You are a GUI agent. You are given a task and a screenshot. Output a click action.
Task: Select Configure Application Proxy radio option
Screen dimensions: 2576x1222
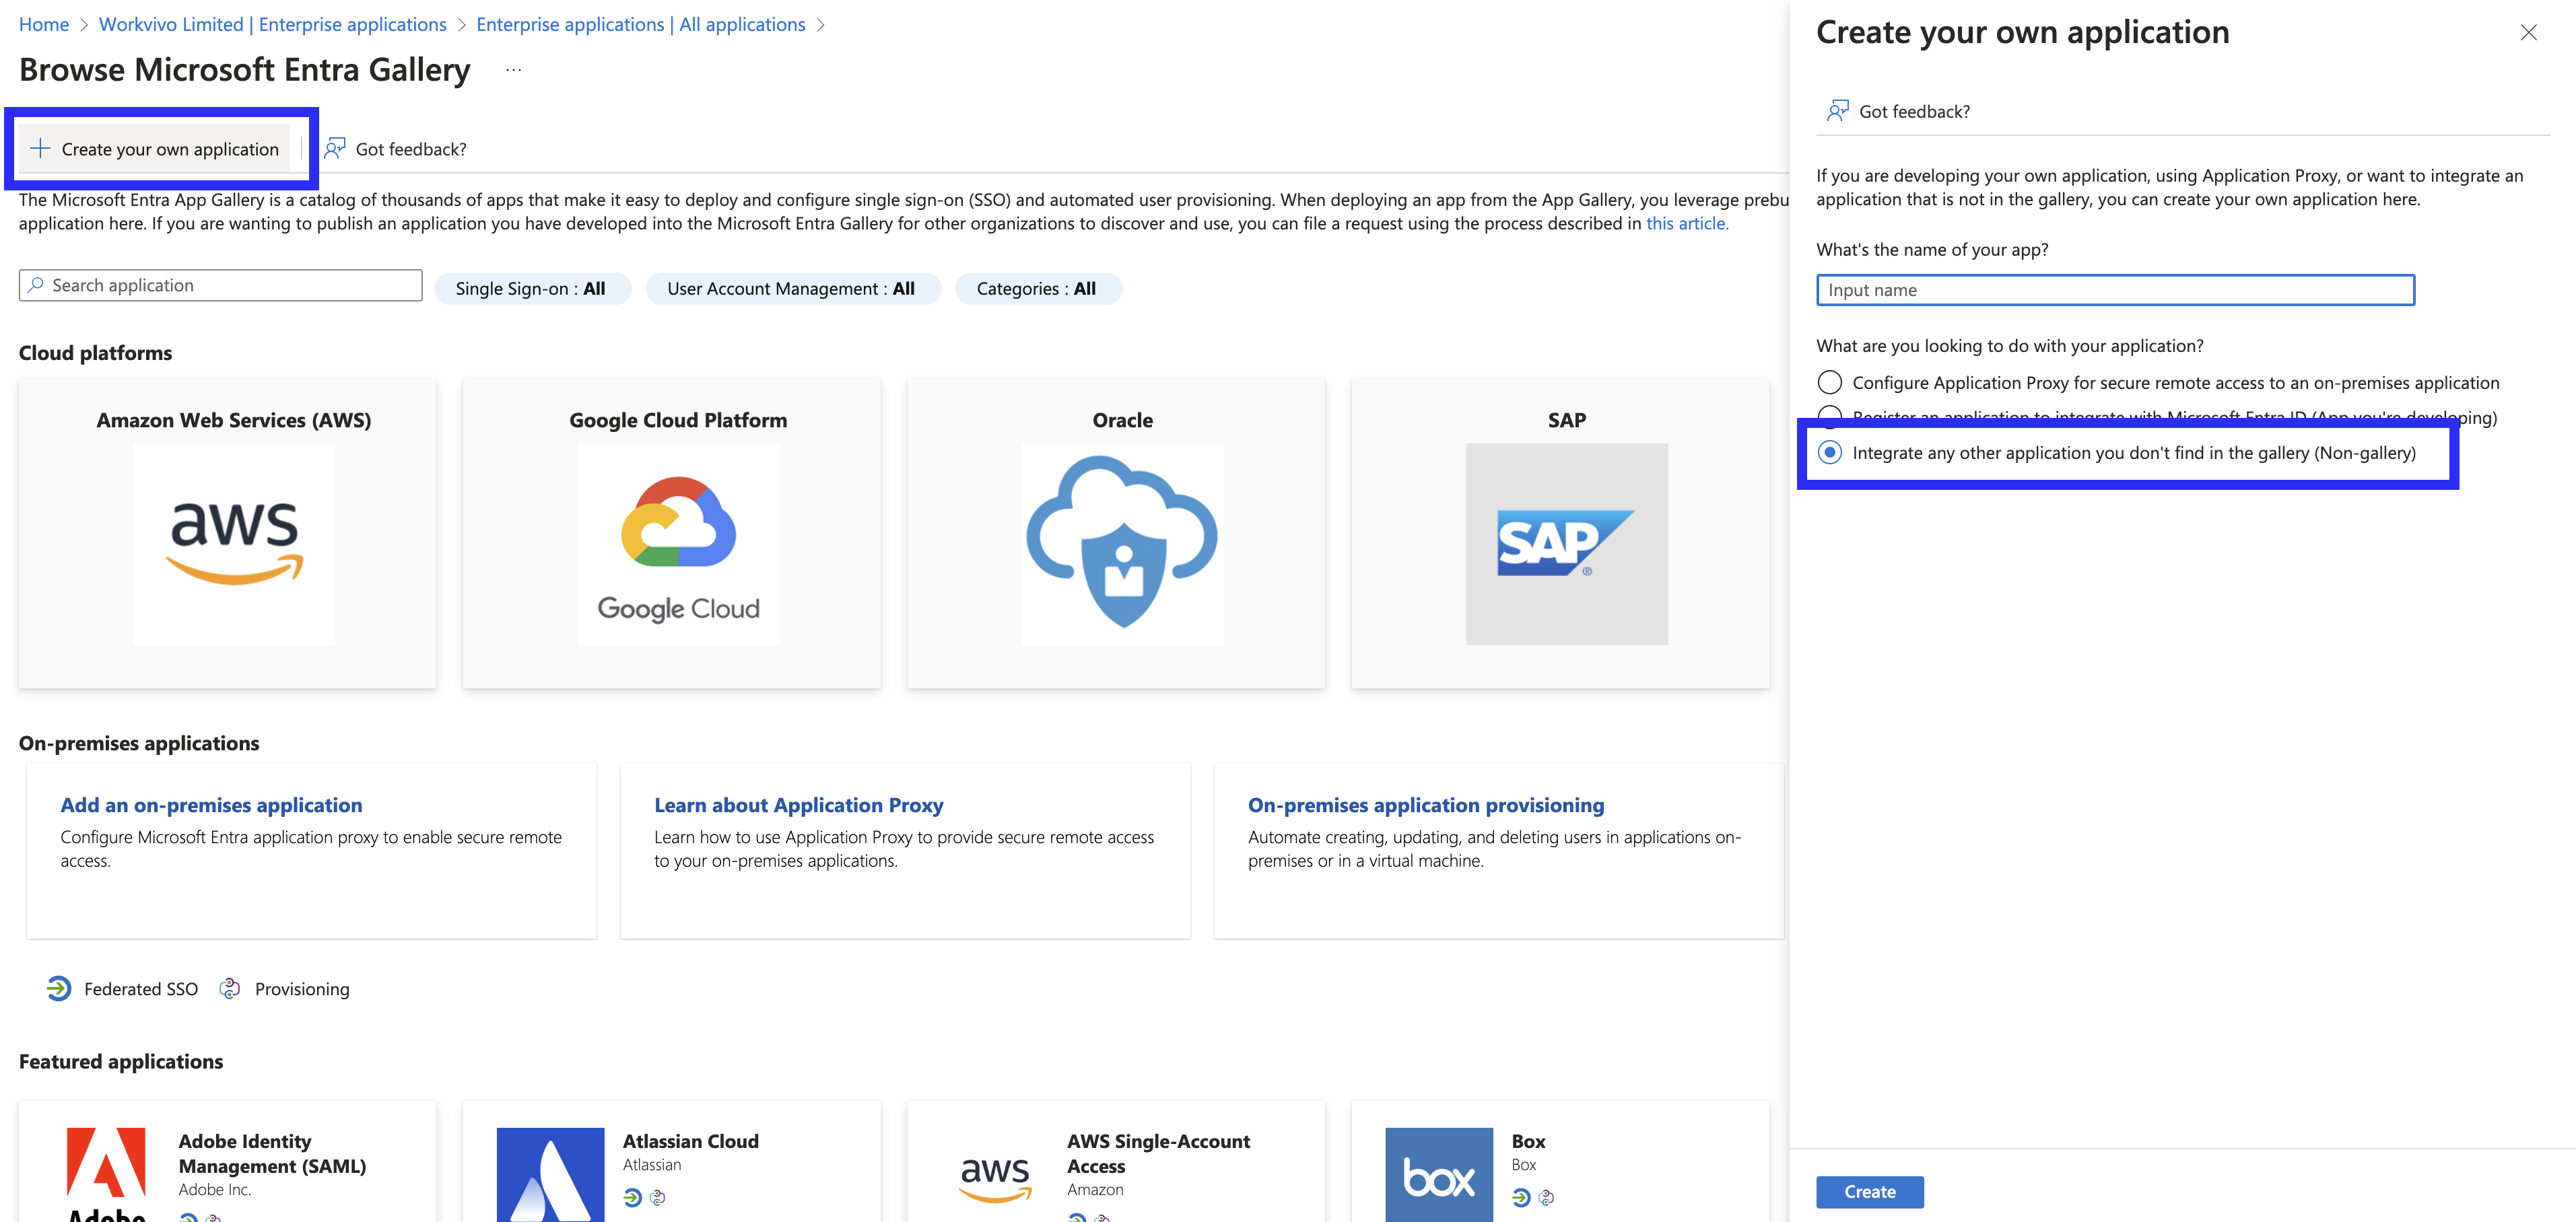click(1830, 383)
